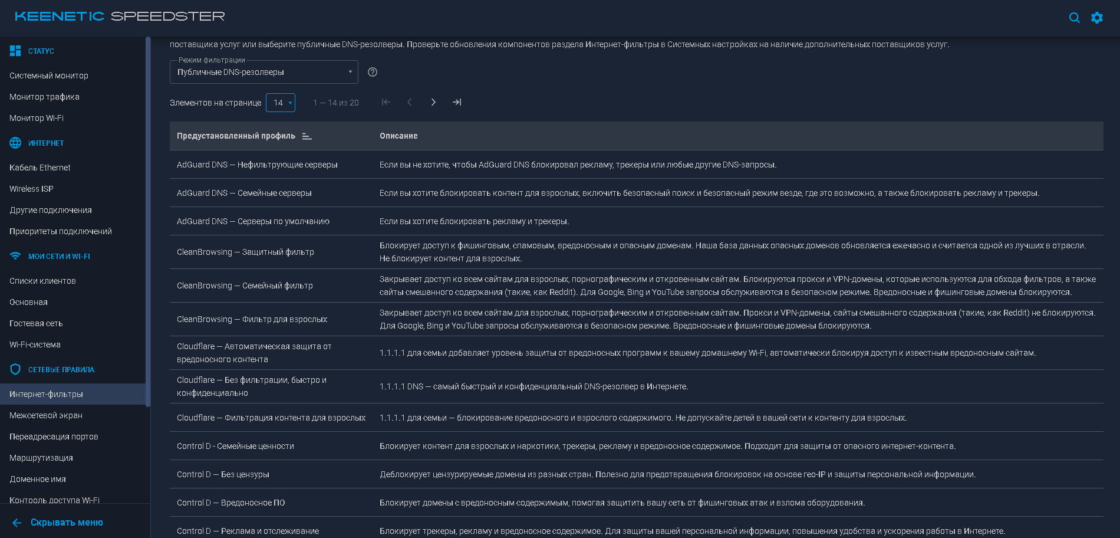The image size is (1120, 538).
Task: Click the Keenetic Speedster logo
Action: click(x=120, y=17)
